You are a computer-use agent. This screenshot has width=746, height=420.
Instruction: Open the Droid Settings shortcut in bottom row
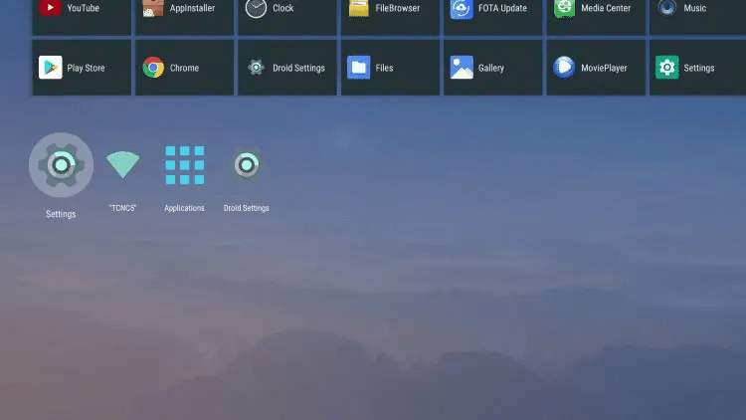(x=247, y=165)
